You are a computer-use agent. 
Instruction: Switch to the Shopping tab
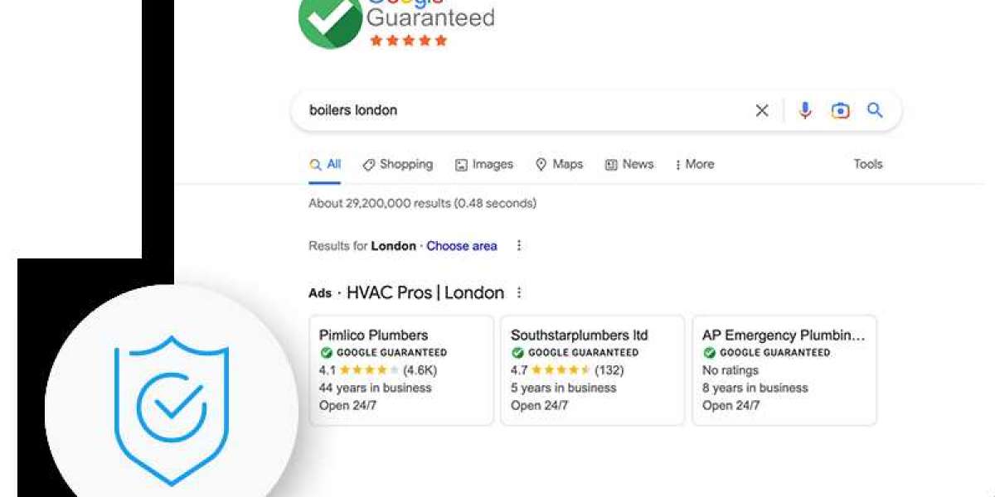(x=398, y=164)
